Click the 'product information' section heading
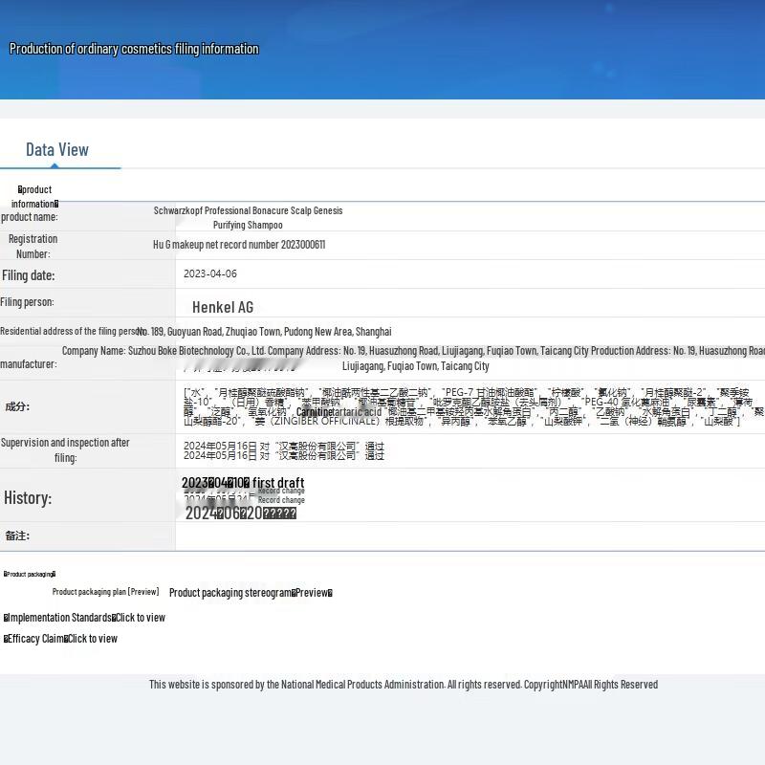The width and height of the screenshot is (765, 765). pos(34,196)
